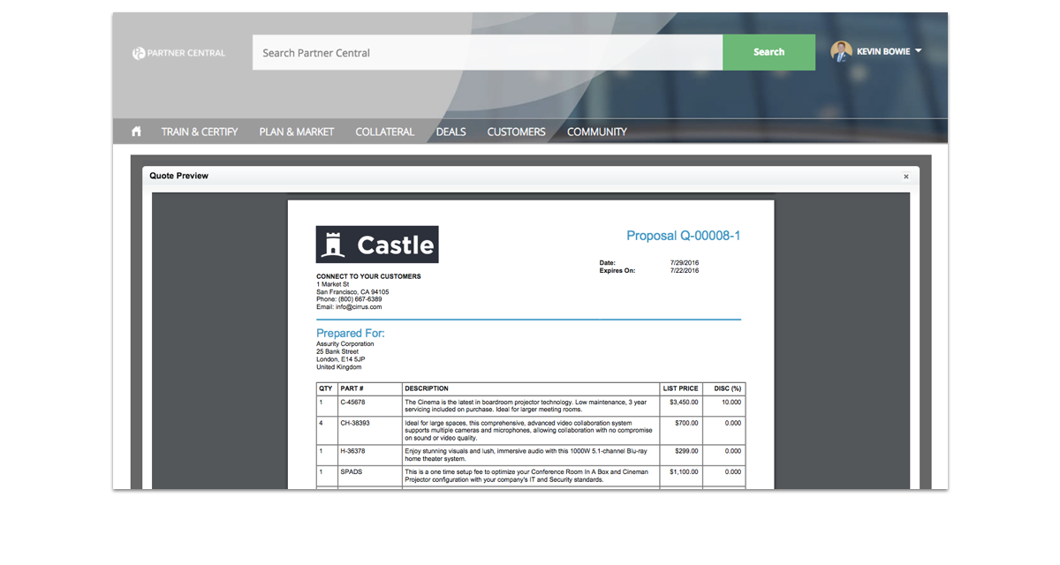Viewport: 1060px width, 565px height.
Task: Click the home icon in navigation bar
Action: 136,132
